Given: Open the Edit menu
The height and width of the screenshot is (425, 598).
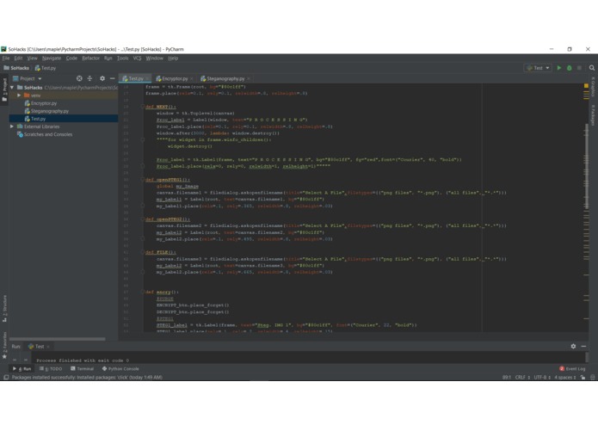Looking at the screenshot, I should (x=18, y=59).
